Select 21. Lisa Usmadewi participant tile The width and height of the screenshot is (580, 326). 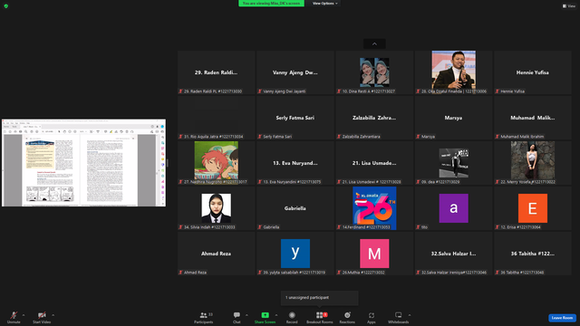pos(374,163)
